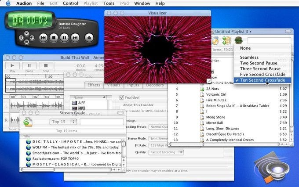
Task: Open the Control menu
Action: pyautogui.click(x=70, y=3)
